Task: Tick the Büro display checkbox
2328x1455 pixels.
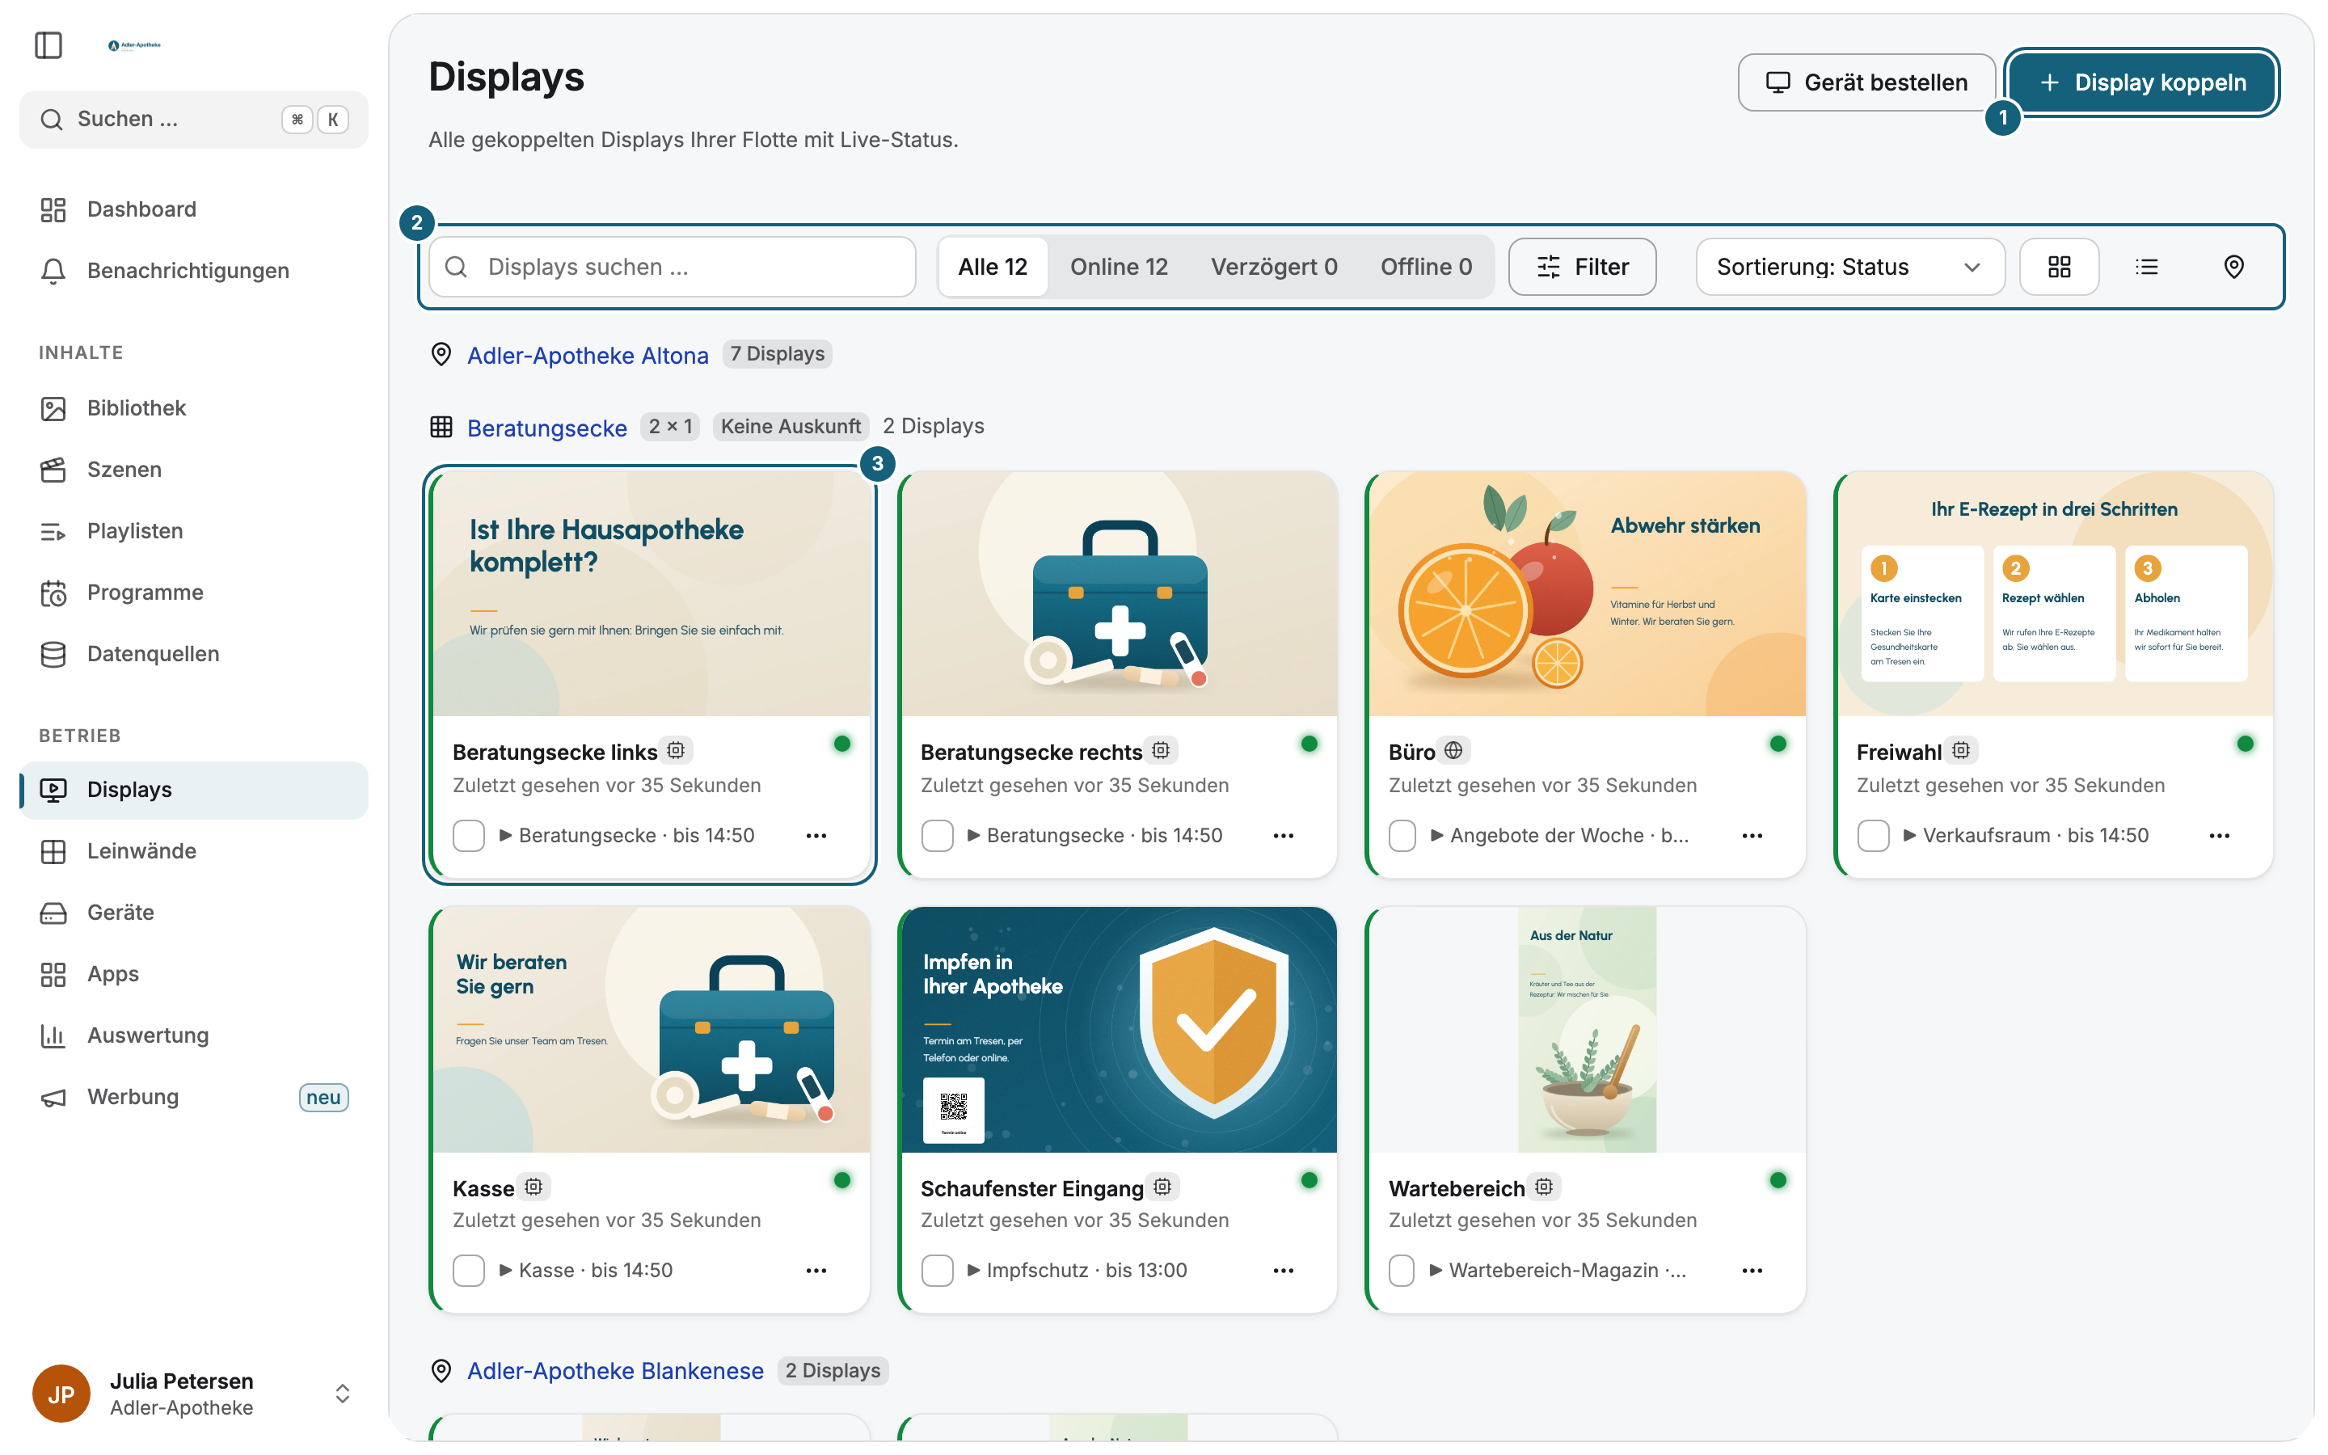Action: (x=1402, y=835)
